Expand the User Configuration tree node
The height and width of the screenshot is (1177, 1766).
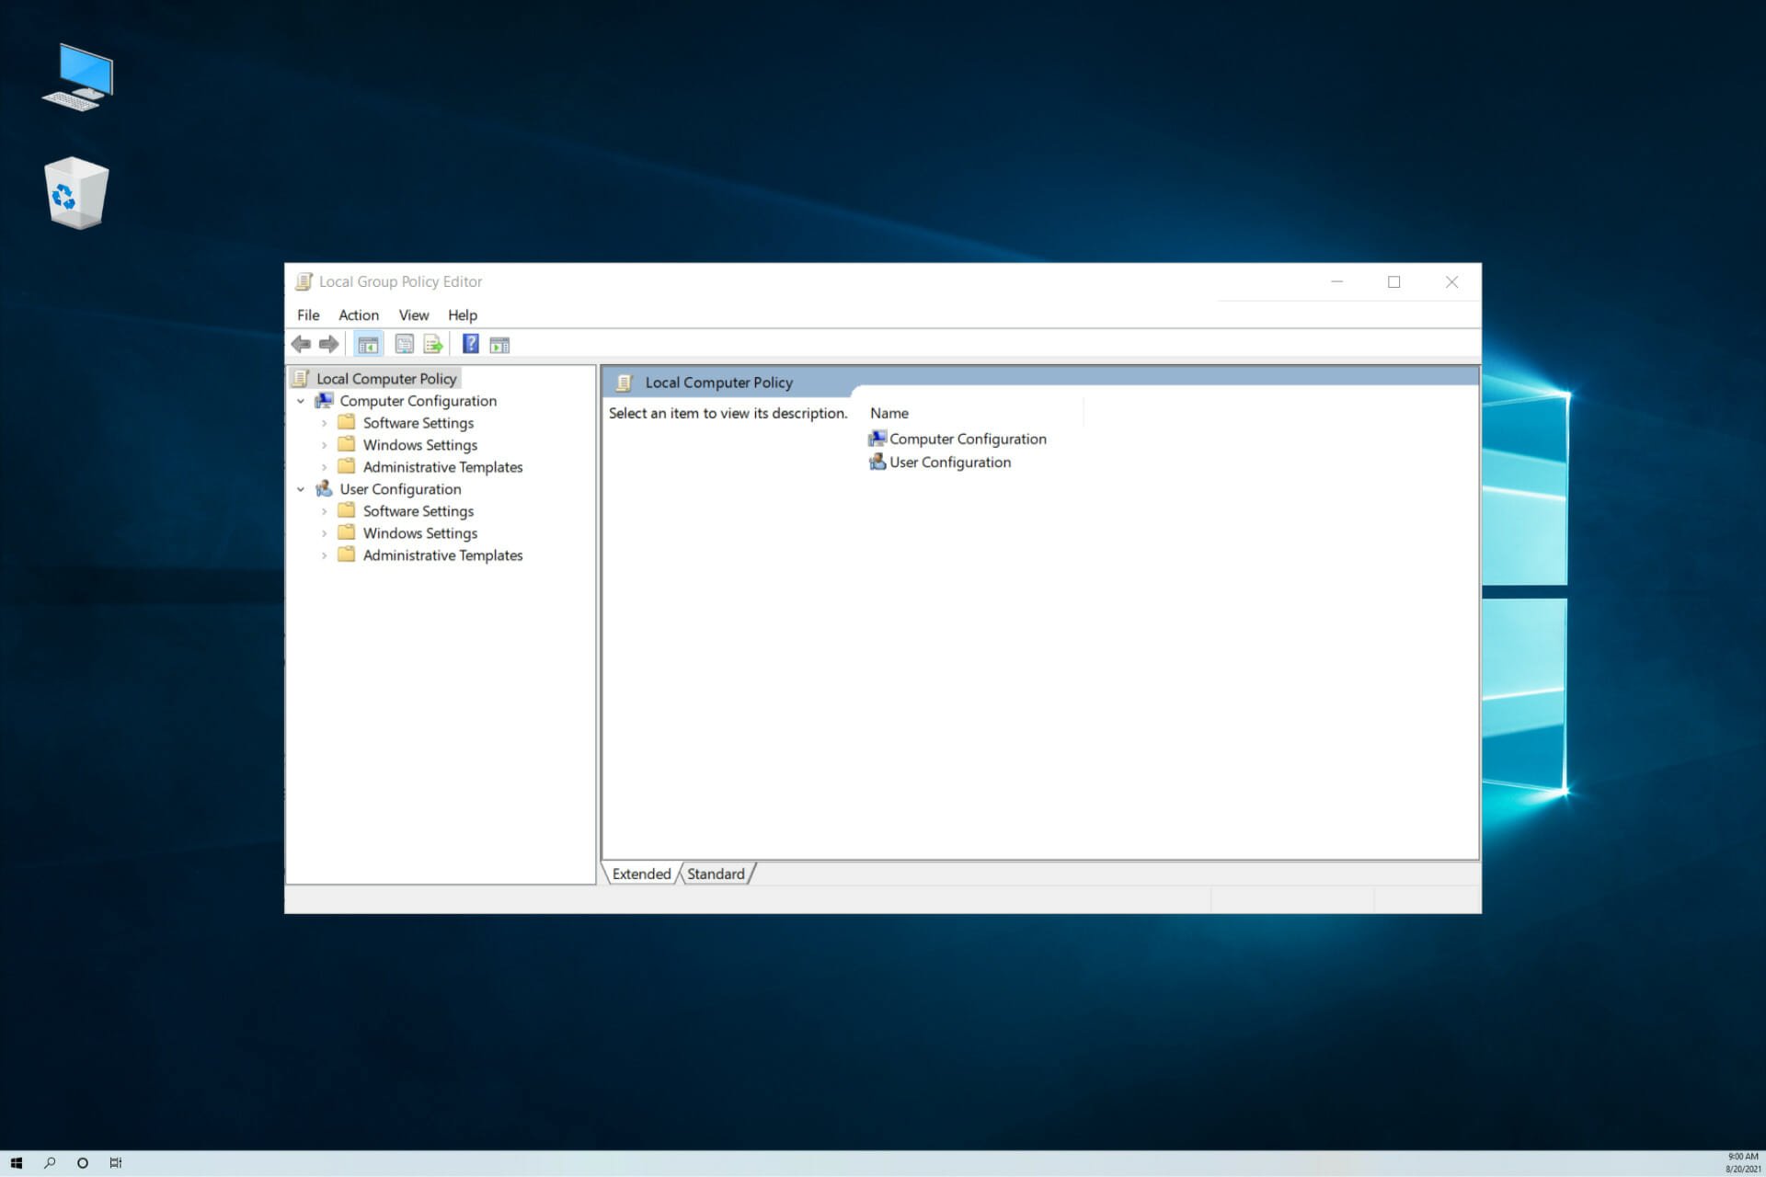[x=303, y=487]
